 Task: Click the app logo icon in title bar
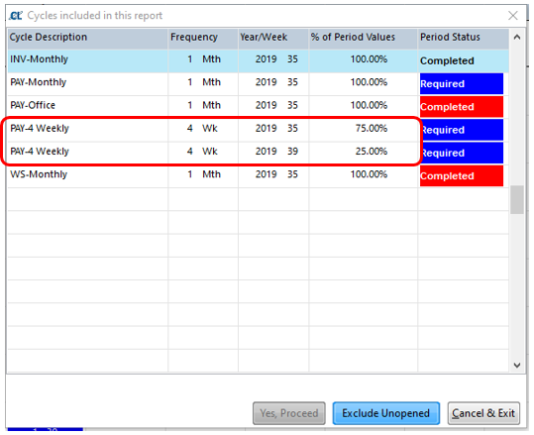pos(16,16)
